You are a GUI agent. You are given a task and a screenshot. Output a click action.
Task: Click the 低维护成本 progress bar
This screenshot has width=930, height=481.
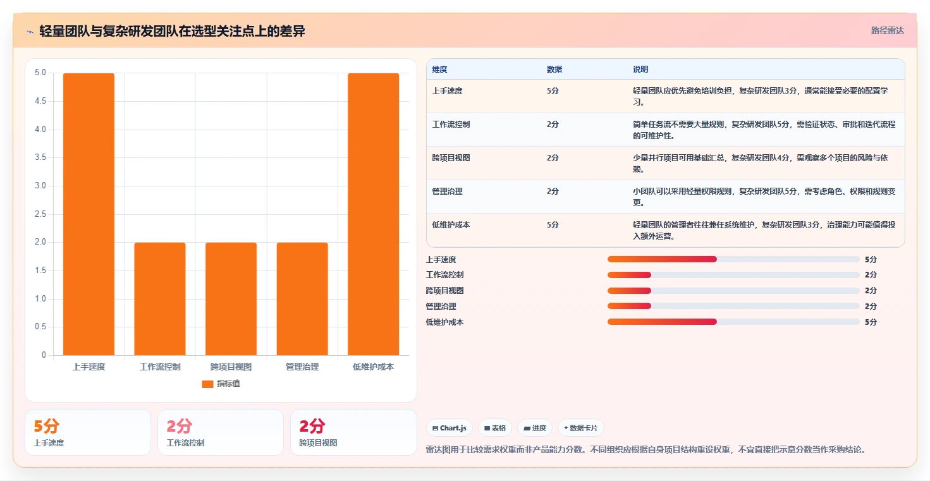pyautogui.click(x=733, y=322)
